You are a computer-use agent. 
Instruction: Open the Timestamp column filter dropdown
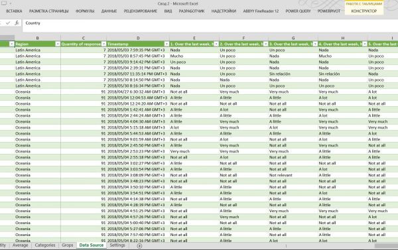click(166, 44)
